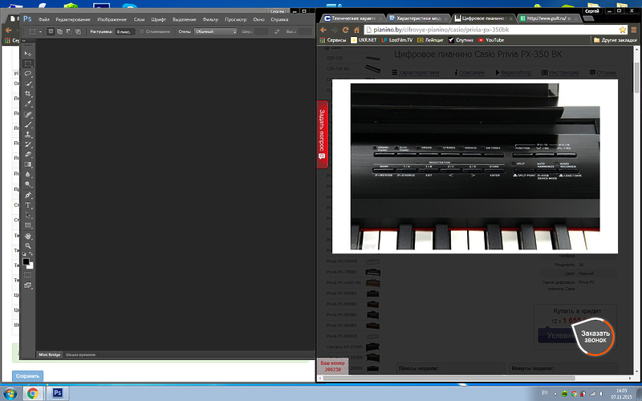
Task: Toggle the Сглаживание checkbox
Action: 142,31
